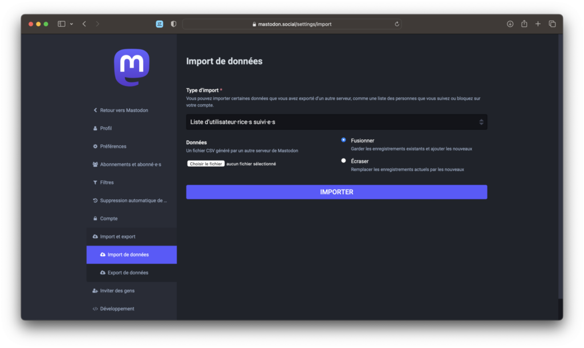This screenshot has height=348, width=584.
Task: Click the users icon beside Abonnements
Action: point(95,165)
